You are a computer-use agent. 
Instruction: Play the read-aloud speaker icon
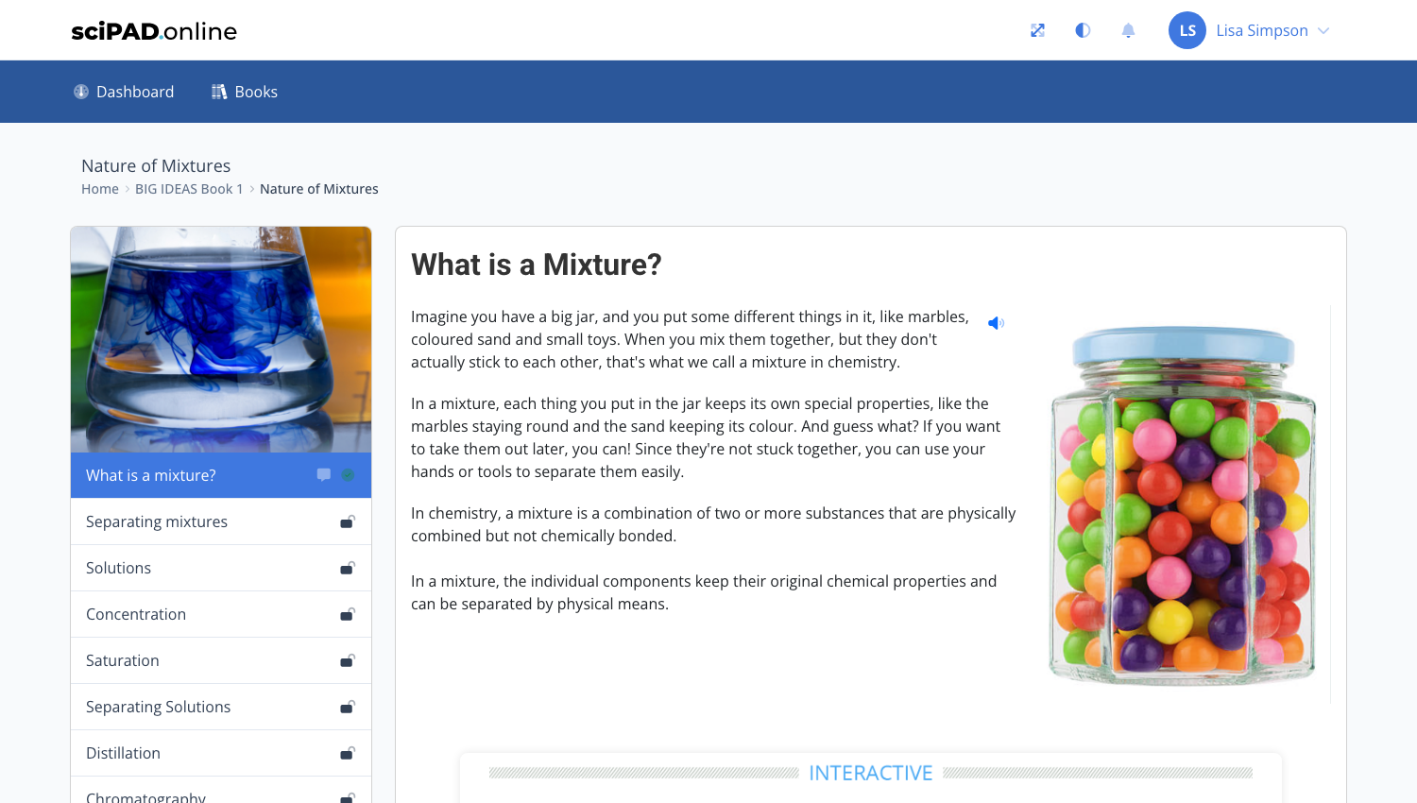click(x=996, y=323)
